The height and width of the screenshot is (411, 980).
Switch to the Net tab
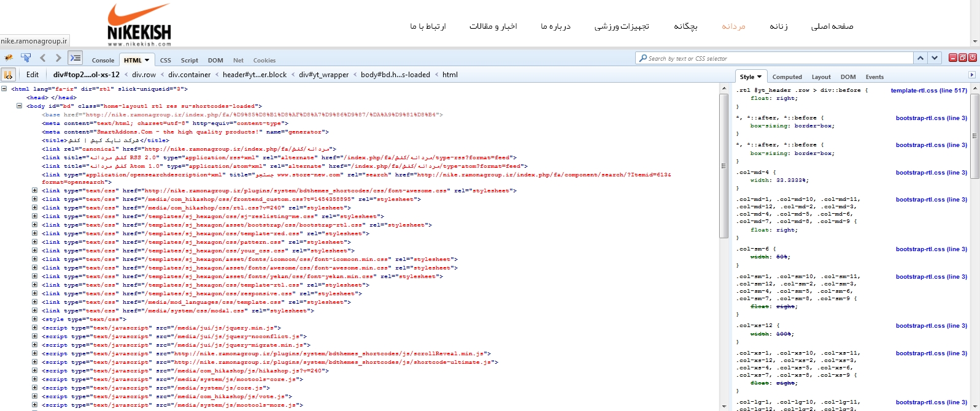click(238, 60)
